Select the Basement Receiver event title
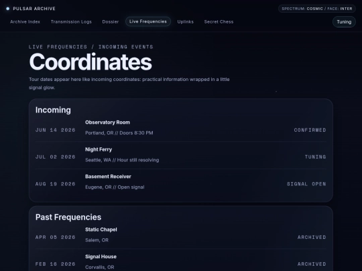Viewport: 362px width, 271px height. pos(108,177)
